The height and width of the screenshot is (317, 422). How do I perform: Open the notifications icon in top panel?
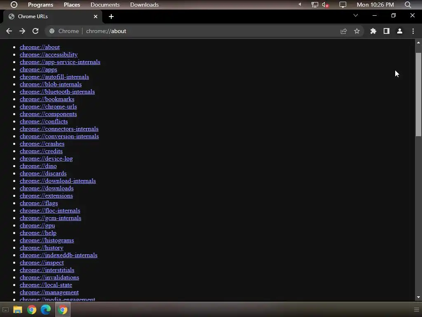[342, 5]
